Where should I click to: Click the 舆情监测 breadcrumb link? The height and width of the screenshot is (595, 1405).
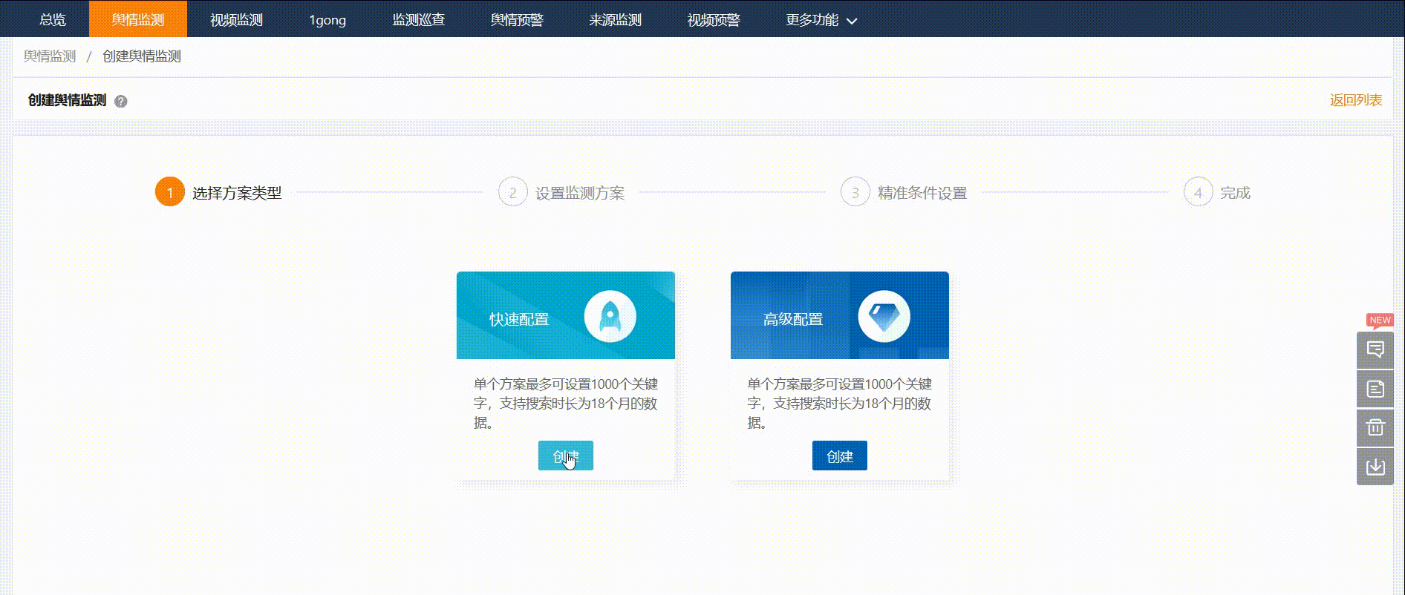(50, 56)
